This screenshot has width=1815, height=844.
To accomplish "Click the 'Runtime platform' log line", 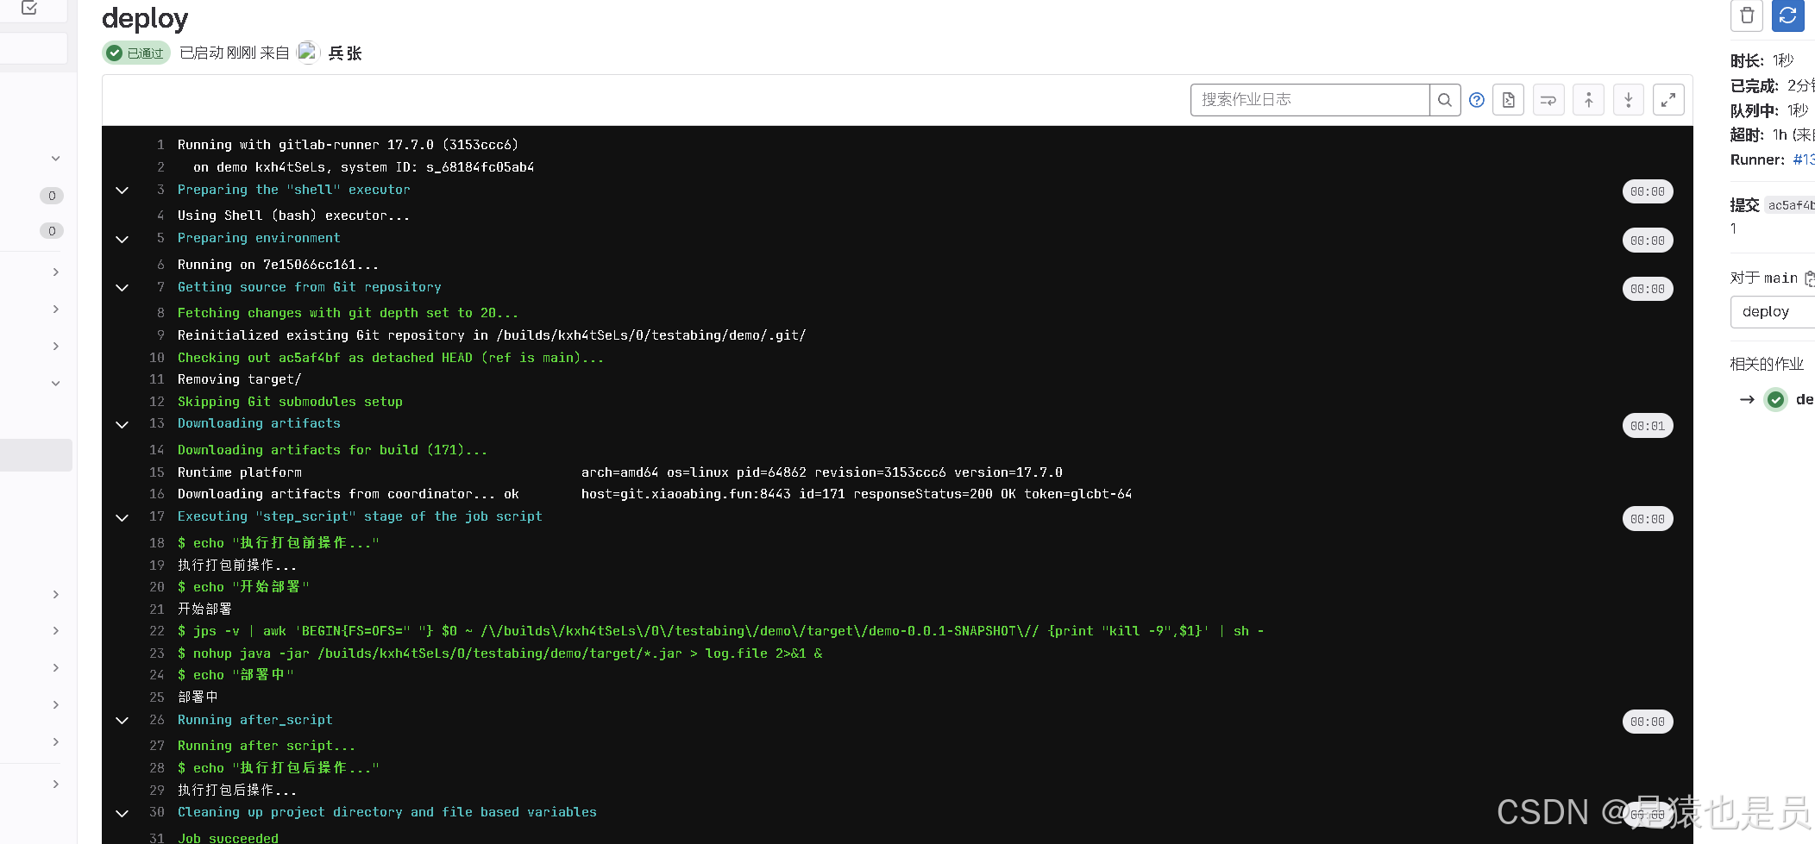I will click(x=619, y=472).
